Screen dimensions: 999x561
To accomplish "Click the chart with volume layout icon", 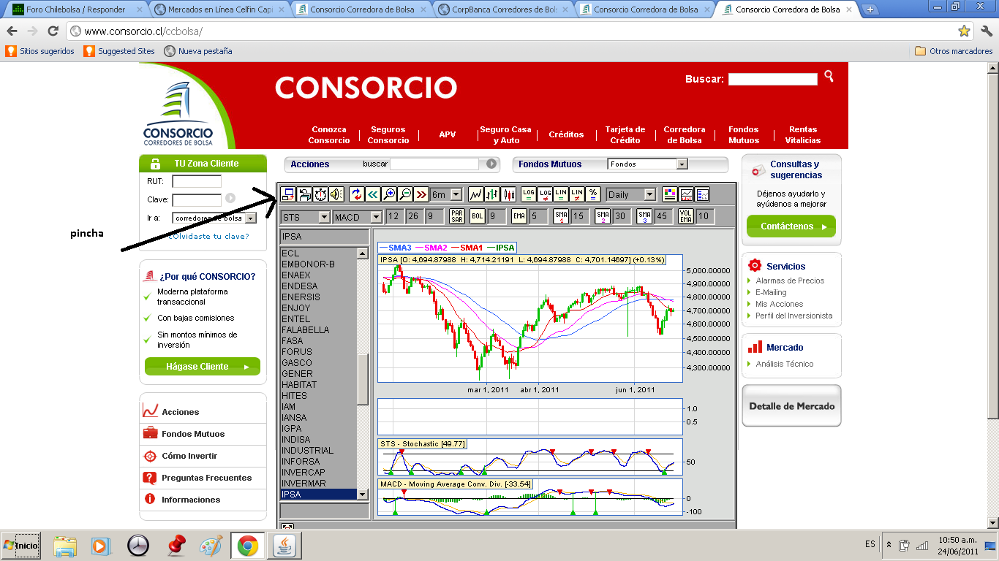I will (x=687, y=194).
